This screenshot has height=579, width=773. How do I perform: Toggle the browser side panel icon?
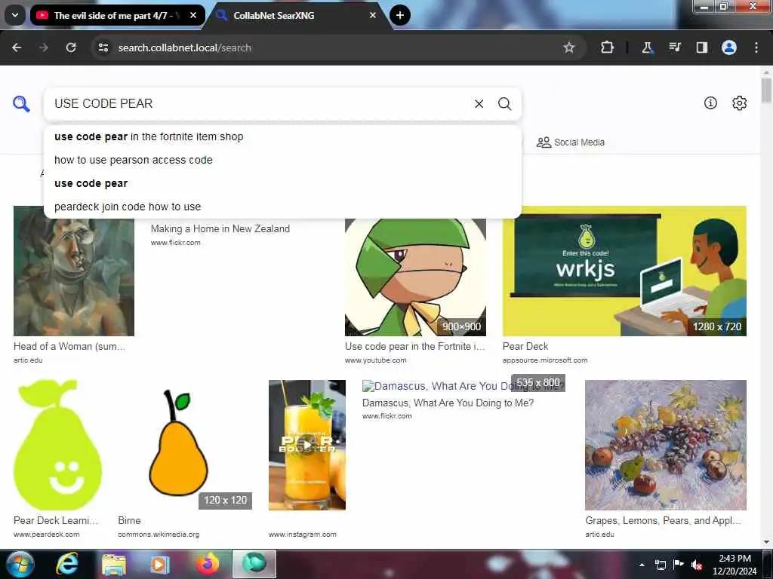coord(701,47)
